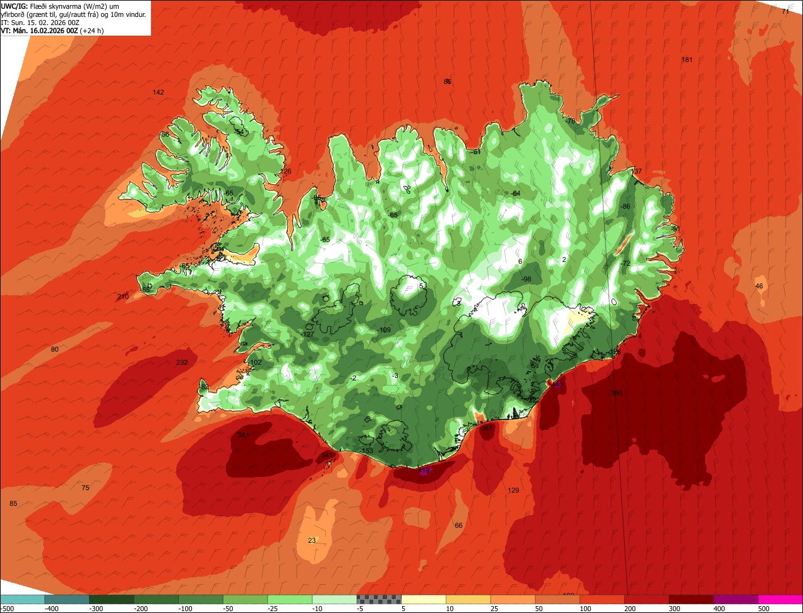Click the legend label -100
Image resolution: width=803 pixels, height=613 pixels.
(x=186, y=608)
